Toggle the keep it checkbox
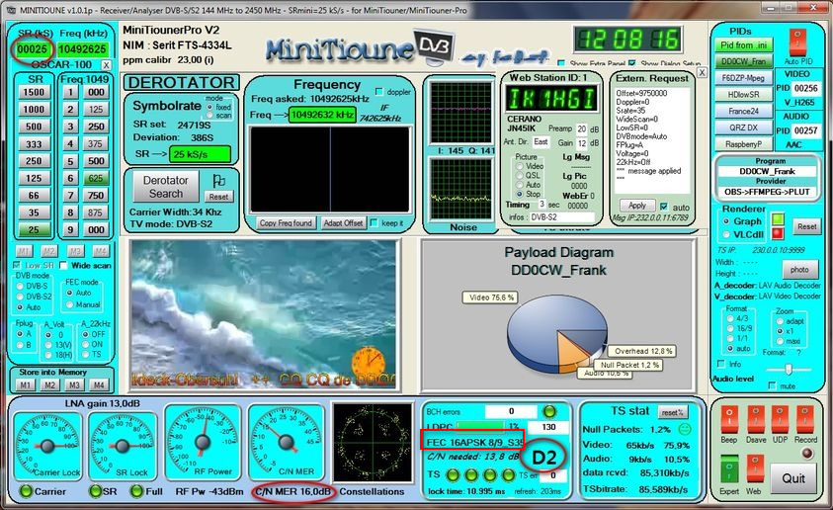The image size is (833, 510). point(374,222)
